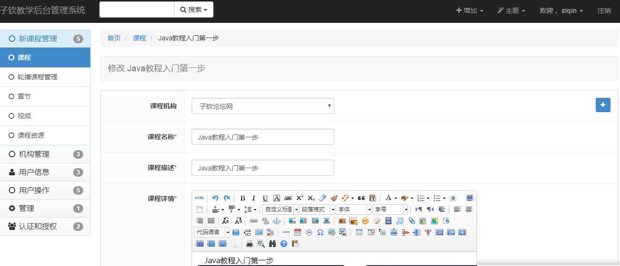Select 视频 in sidebar

pos(45,116)
